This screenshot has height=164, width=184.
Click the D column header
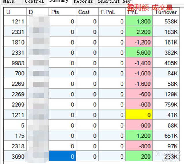tap(37, 12)
